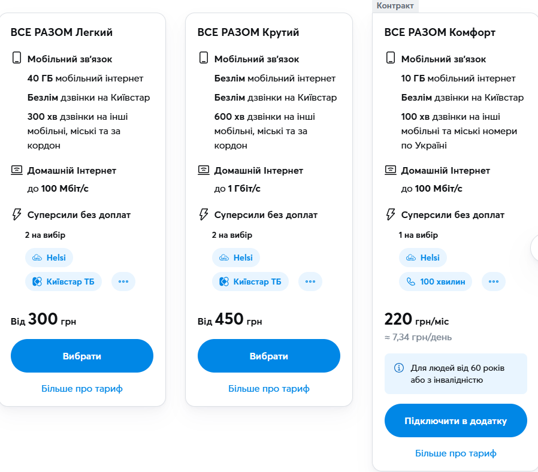The height and width of the screenshot is (472, 538).
Task: Click the ВСЕ РАЗОМ Крутий title
Action: (x=248, y=32)
